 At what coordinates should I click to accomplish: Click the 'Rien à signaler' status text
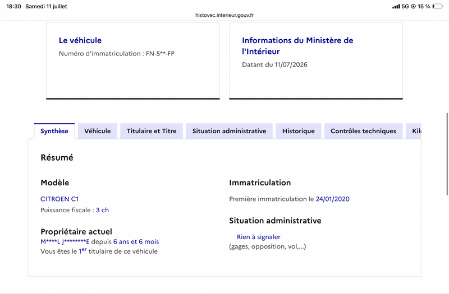259,237
